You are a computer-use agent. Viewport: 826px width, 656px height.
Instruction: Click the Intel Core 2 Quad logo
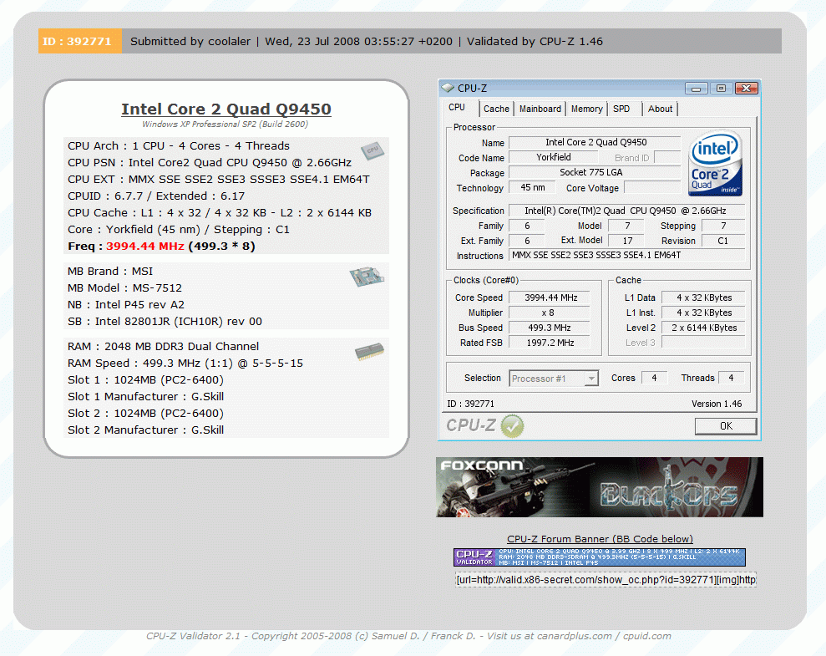[x=716, y=163]
